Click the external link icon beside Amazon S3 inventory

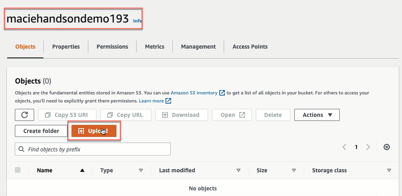point(222,93)
